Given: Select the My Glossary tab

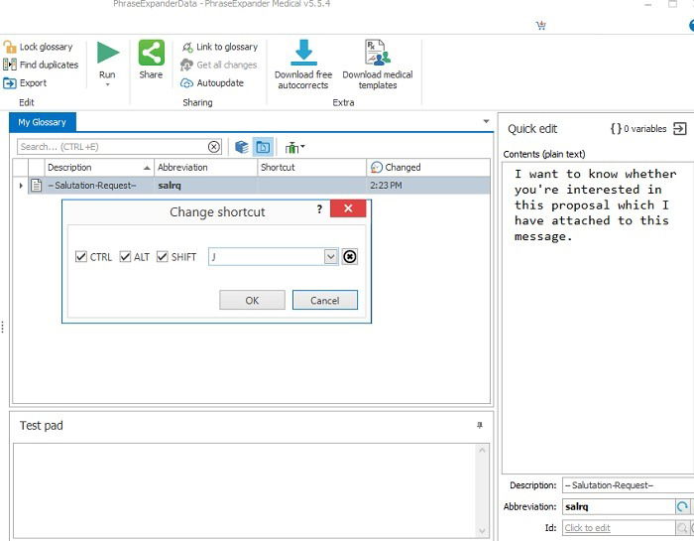Looking at the screenshot, I should [x=42, y=122].
